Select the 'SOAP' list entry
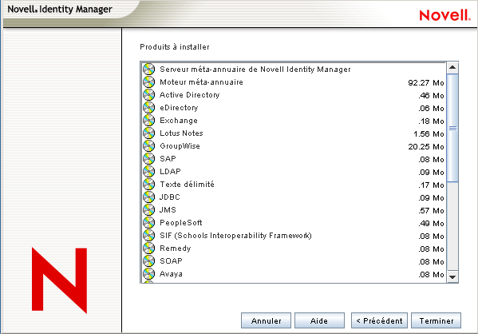 294,261
